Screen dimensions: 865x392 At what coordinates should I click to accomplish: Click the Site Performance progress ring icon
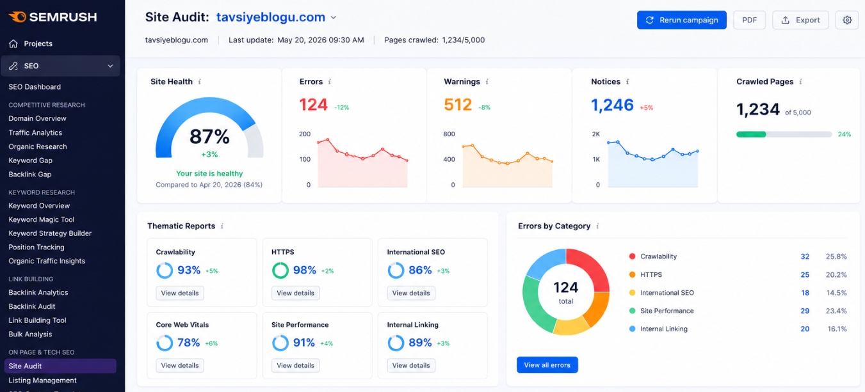click(280, 343)
